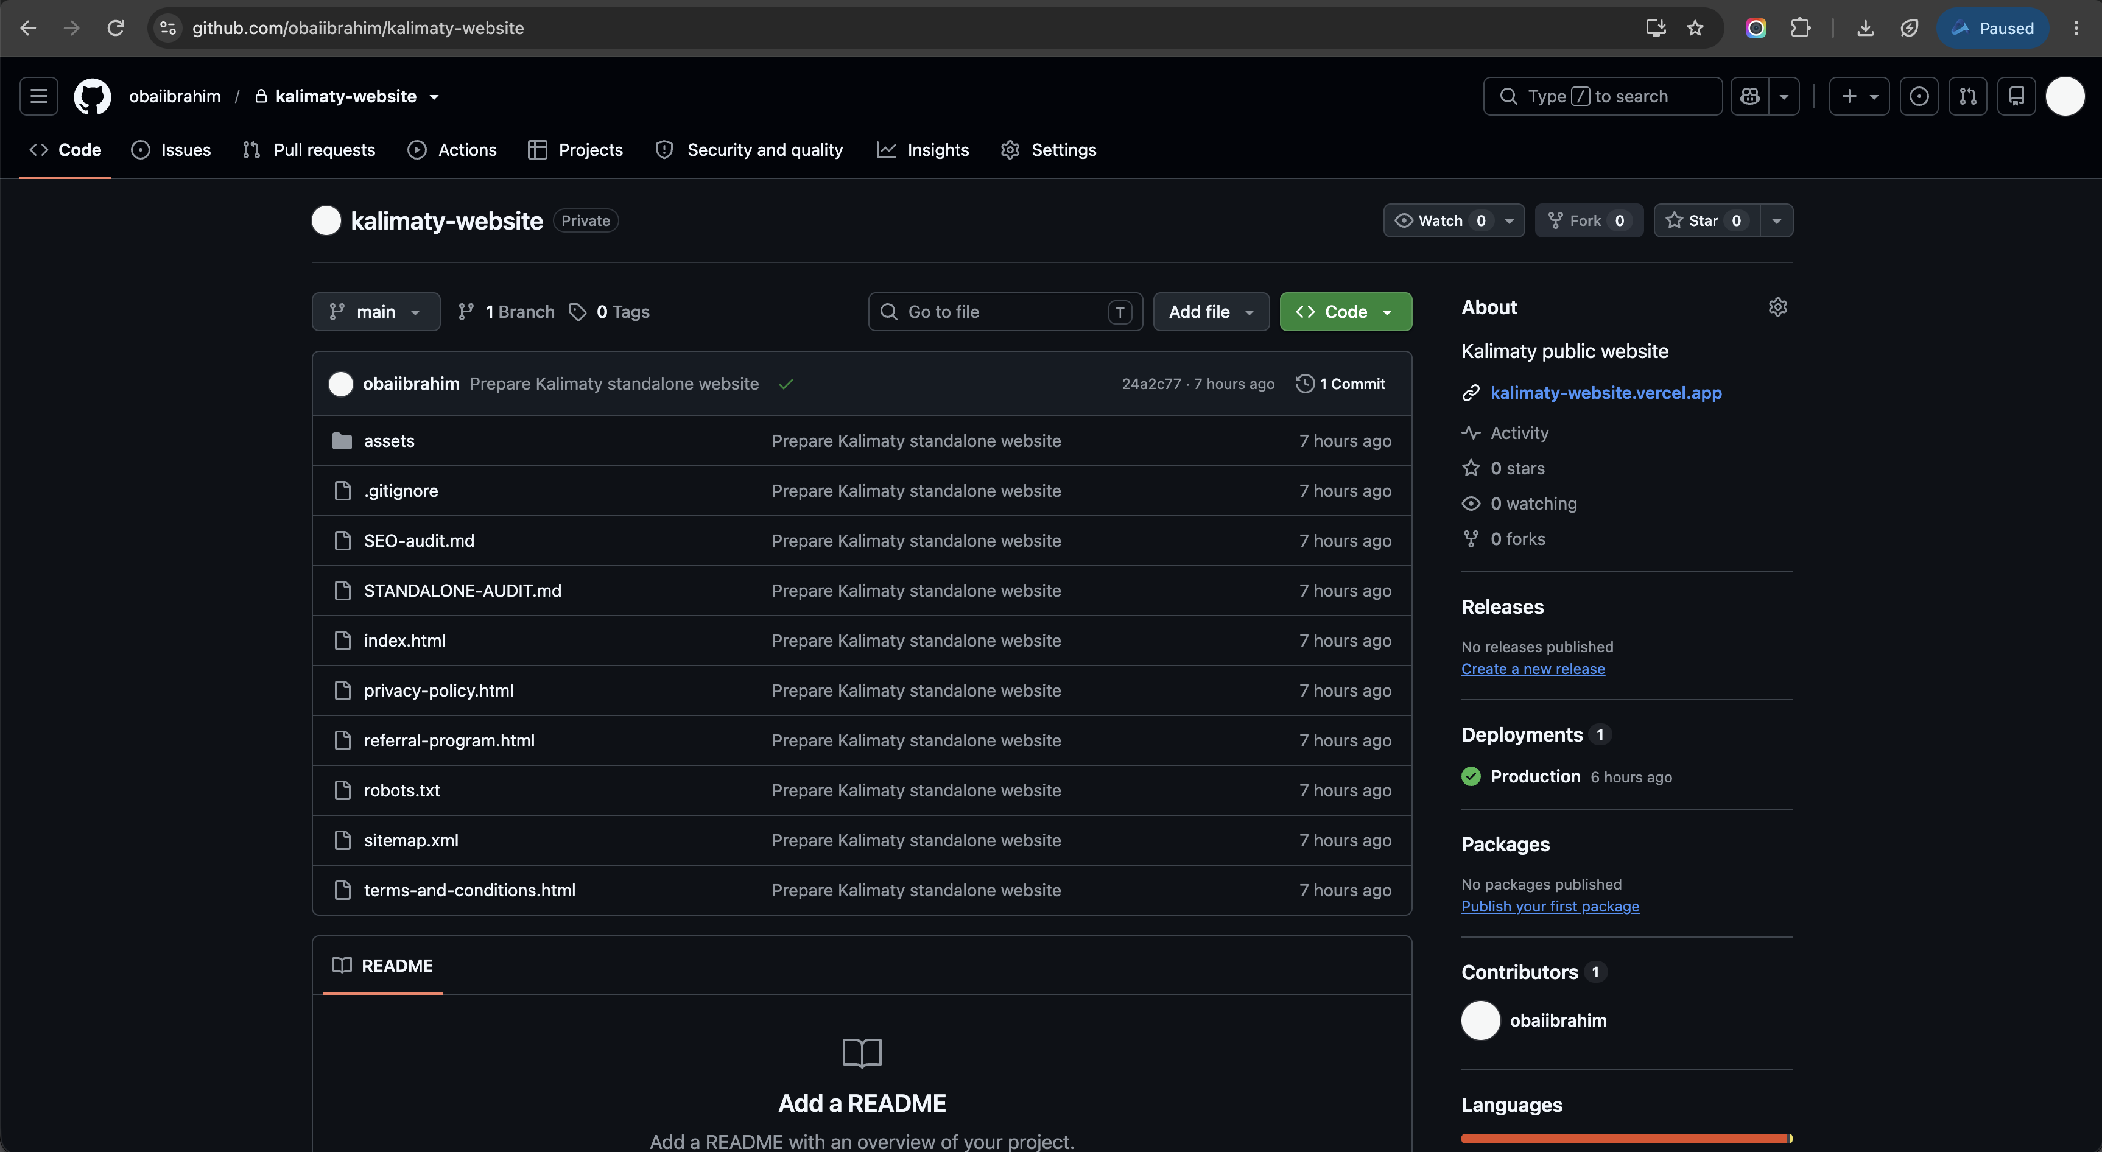View the 1 Commit history
Image resolution: width=2102 pixels, height=1152 pixels.
pos(1340,384)
